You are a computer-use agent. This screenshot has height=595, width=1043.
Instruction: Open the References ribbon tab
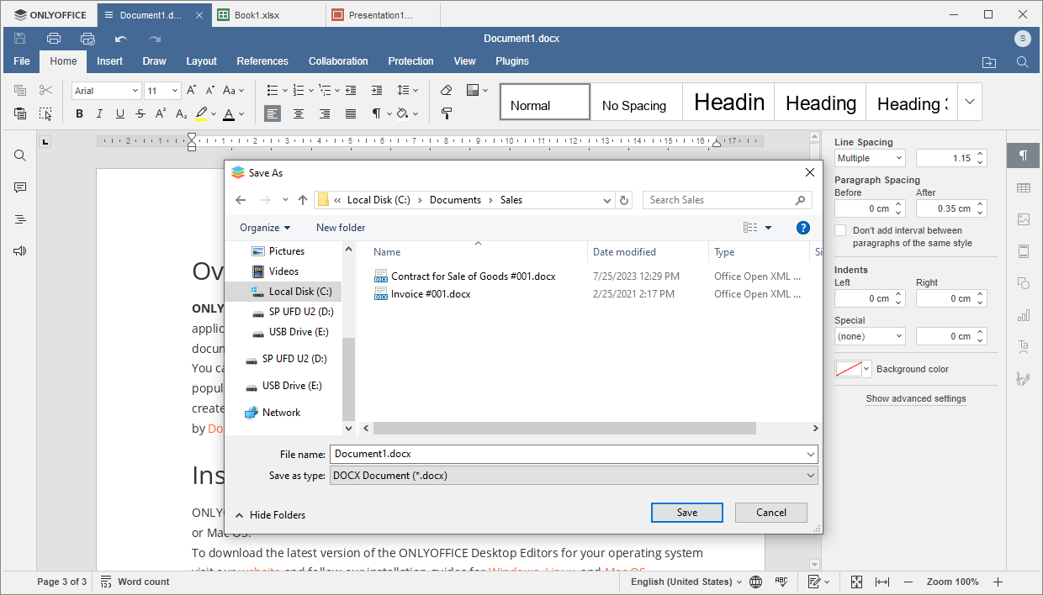(x=262, y=61)
